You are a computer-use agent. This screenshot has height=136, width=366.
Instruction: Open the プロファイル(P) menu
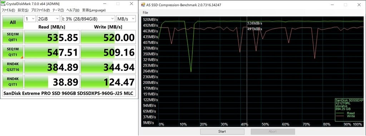[40, 10]
